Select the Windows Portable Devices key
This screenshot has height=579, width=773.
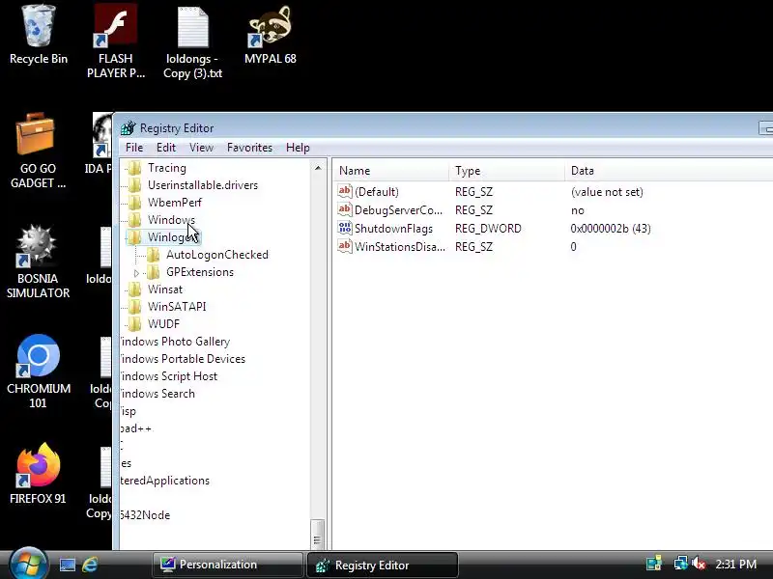(183, 359)
